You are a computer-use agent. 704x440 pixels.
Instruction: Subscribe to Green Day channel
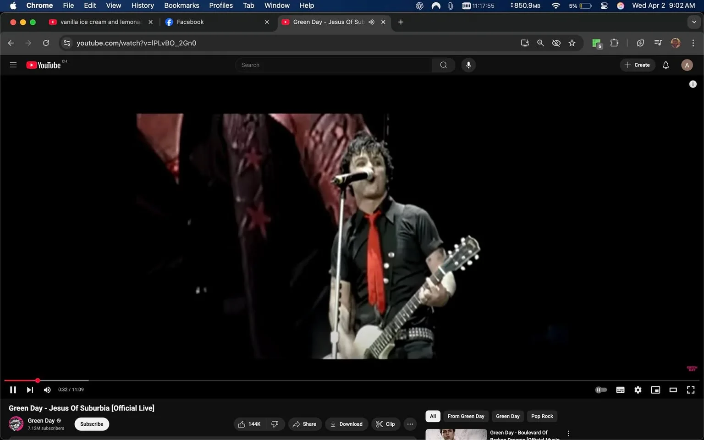click(92, 424)
